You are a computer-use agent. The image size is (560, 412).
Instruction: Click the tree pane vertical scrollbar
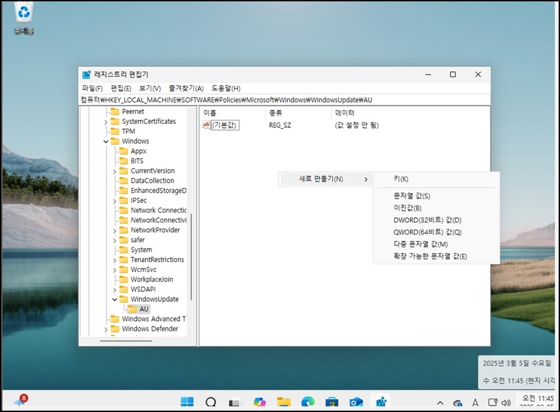click(x=191, y=257)
